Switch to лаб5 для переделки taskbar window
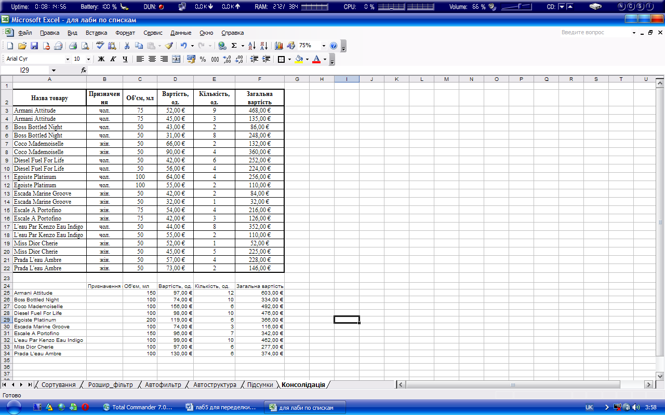Viewport: 665px width, 415px height. click(222, 408)
